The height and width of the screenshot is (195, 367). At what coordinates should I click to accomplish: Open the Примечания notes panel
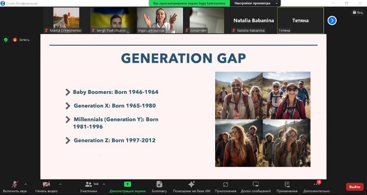coord(287,184)
